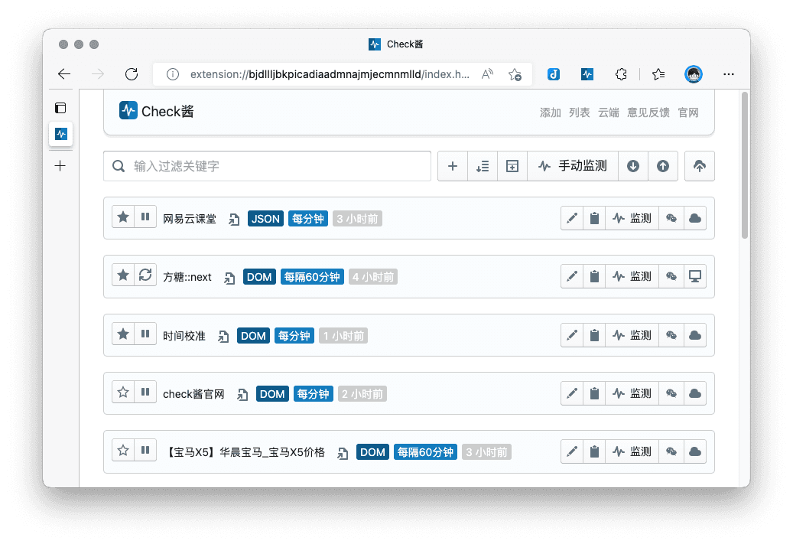Click the edit pencil icon for 网易云课堂

(x=572, y=219)
